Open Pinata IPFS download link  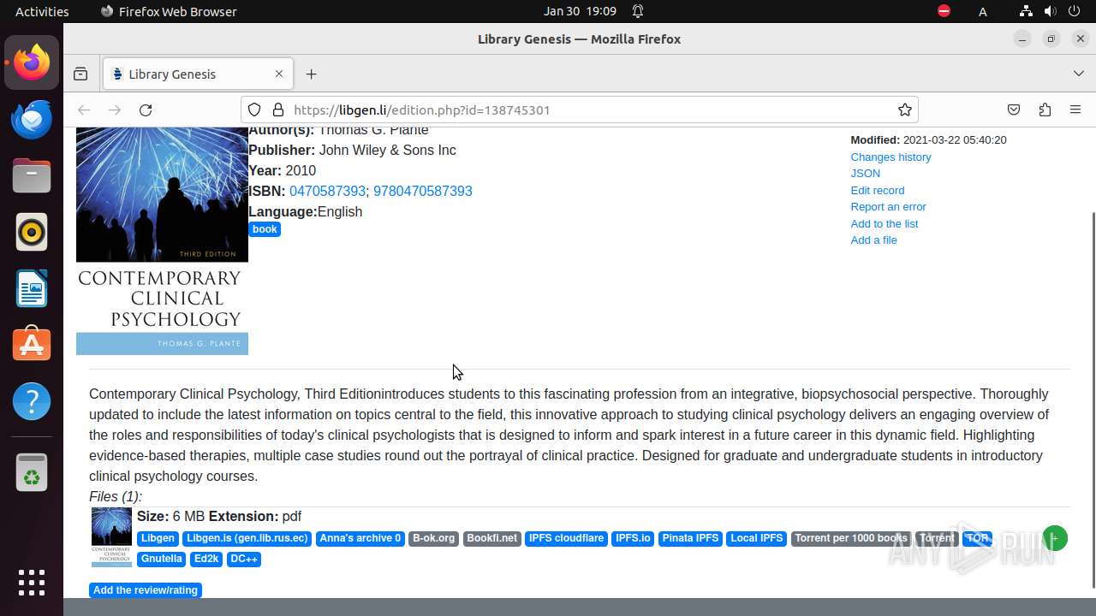coord(690,538)
